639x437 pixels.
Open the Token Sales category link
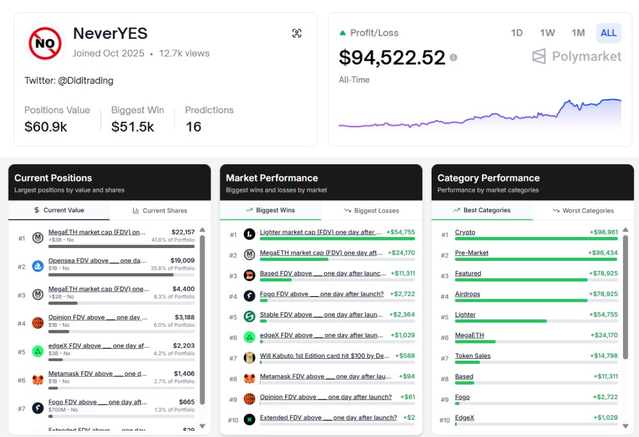(473, 356)
